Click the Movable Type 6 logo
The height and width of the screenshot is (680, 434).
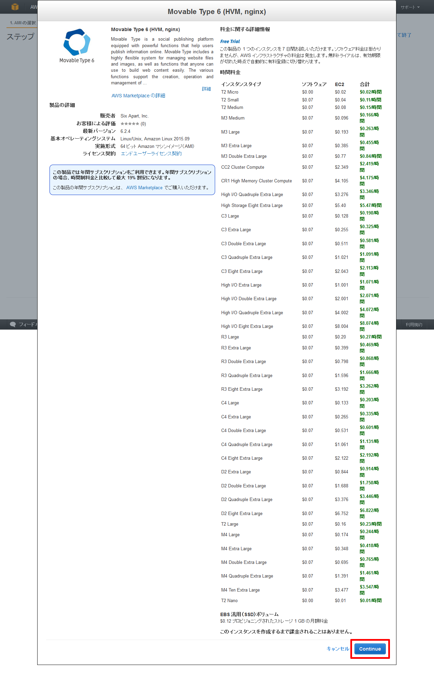coord(77,46)
